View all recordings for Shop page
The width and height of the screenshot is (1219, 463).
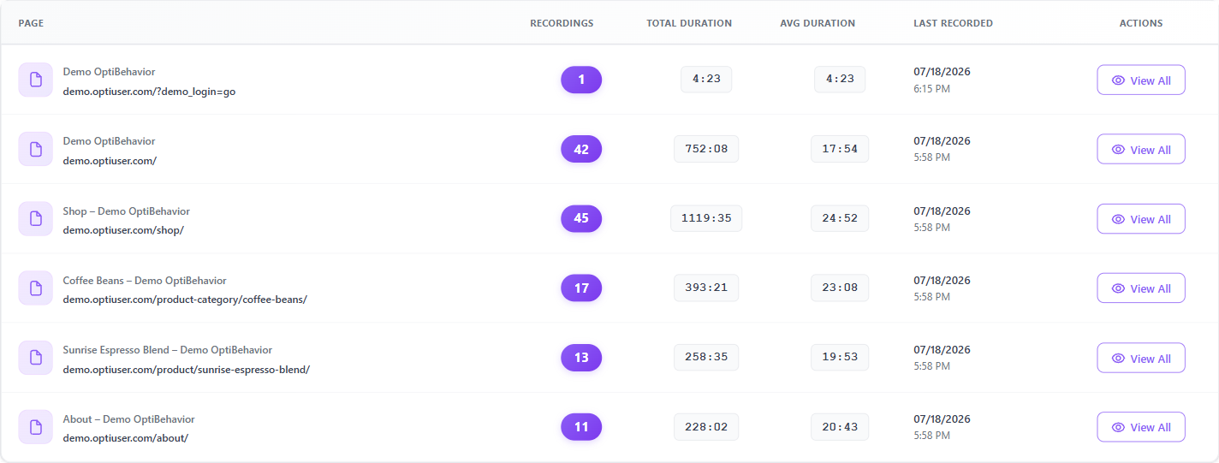point(1141,219)
